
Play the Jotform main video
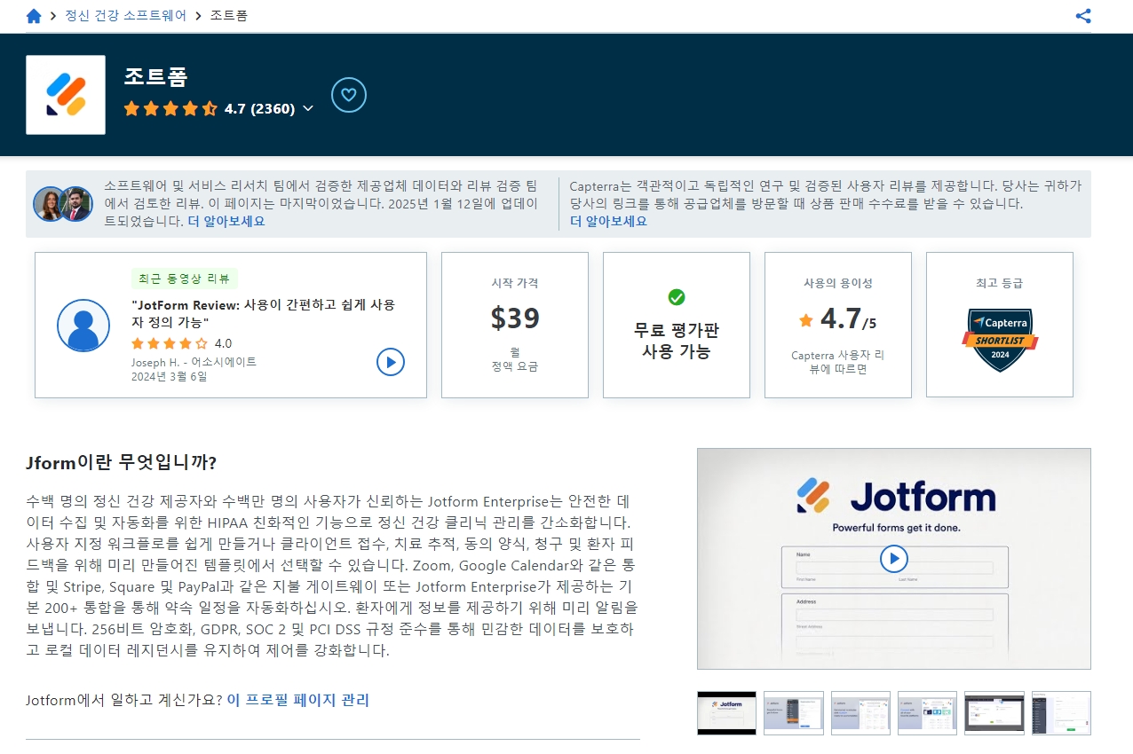pos(894,559)
